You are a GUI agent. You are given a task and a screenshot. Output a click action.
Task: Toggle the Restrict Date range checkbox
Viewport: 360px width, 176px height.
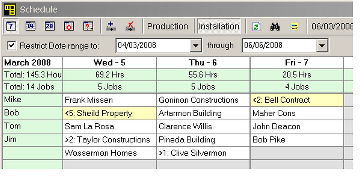(12, 46)
